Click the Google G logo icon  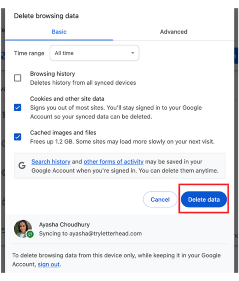point(22,165)
